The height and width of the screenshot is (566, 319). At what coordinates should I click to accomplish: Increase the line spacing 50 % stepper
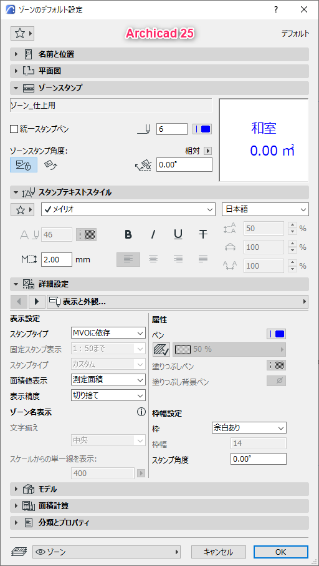click(x=293, y=226)
